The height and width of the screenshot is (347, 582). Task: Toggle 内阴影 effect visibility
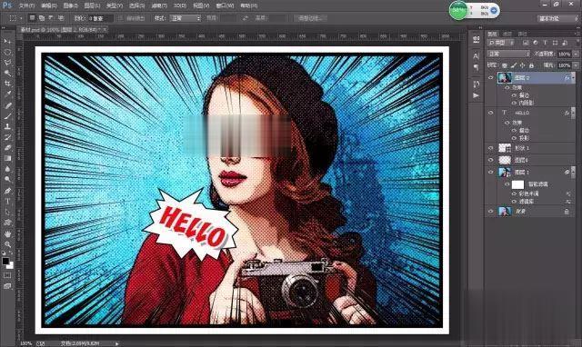[514, 103]
